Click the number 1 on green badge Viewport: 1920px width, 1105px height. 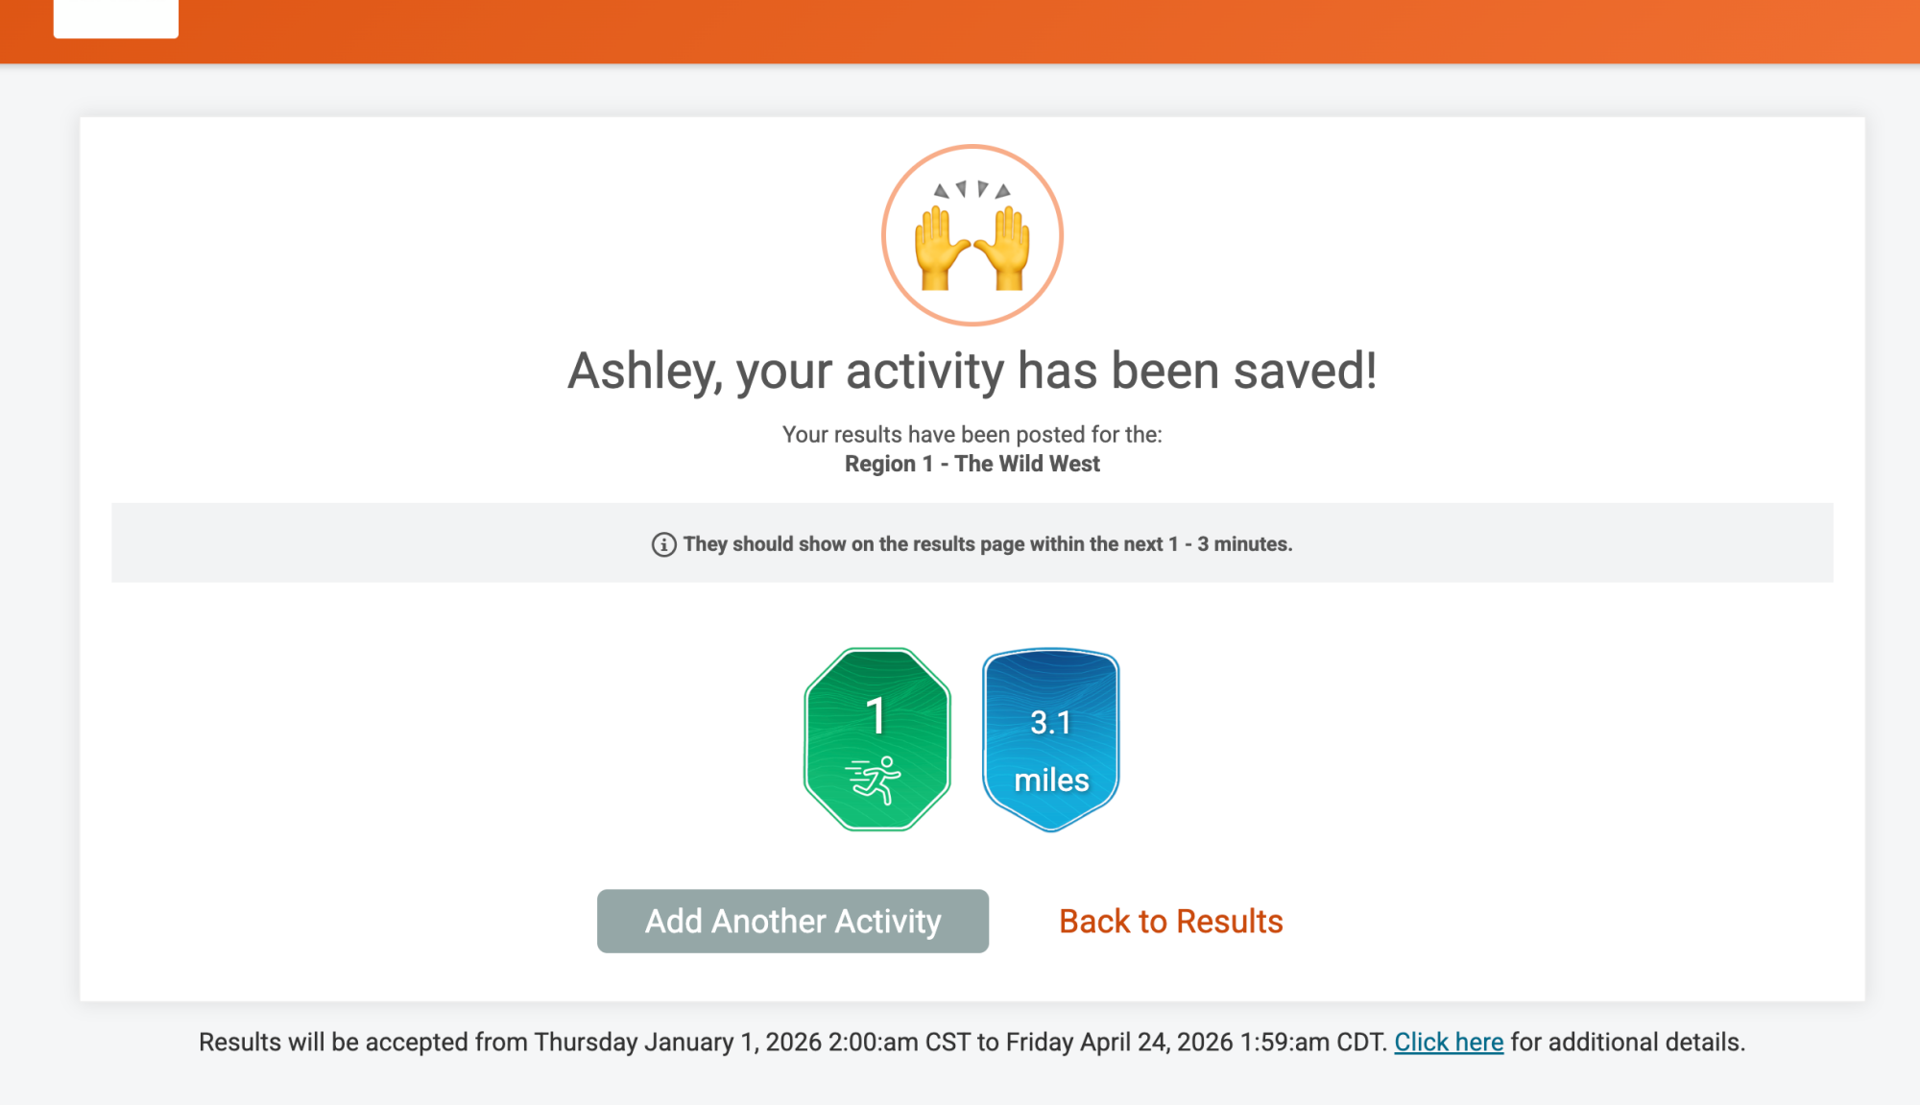876,716
